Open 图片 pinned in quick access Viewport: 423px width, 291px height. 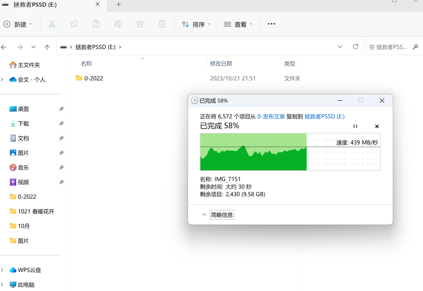click(19, 153)
